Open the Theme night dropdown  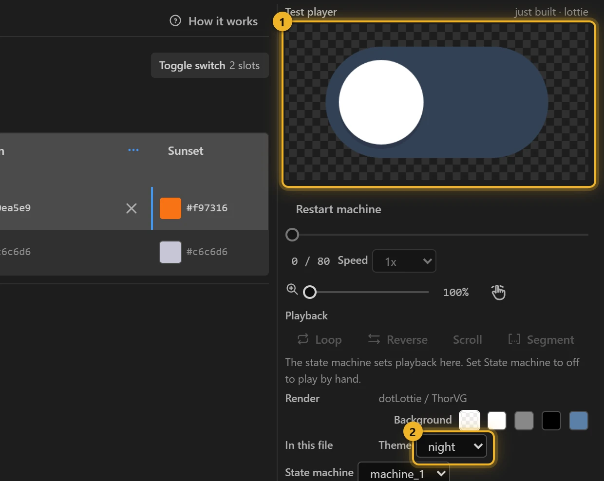coord(452,446)
